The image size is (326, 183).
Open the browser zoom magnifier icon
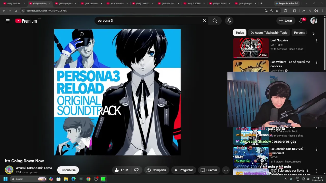click(x=271, y=11)
